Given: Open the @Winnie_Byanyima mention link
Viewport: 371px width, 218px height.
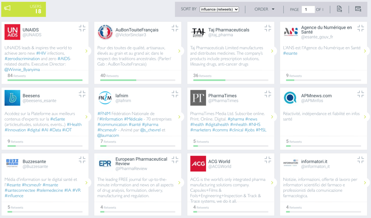Looking at the screenshot, I should (x=22, y=69).
